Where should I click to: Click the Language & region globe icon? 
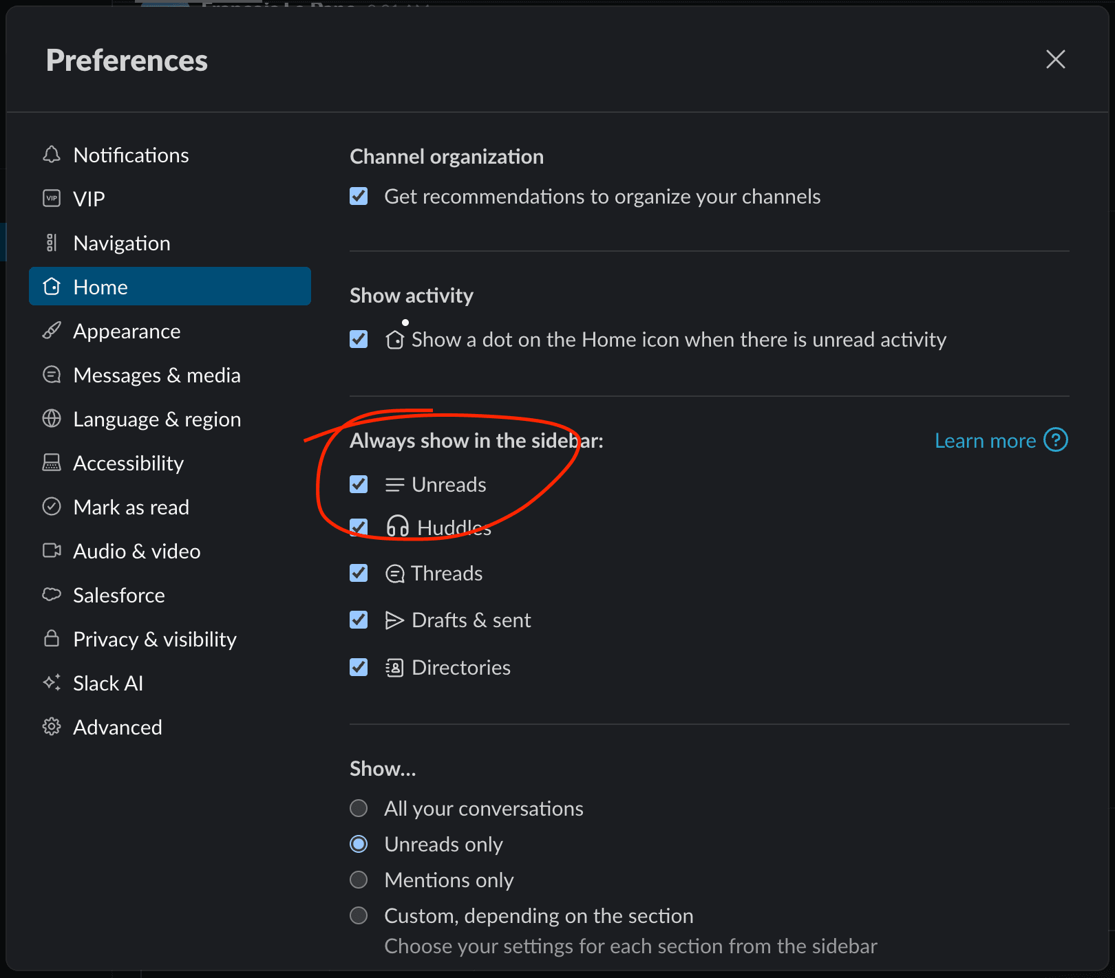[52, 418]
